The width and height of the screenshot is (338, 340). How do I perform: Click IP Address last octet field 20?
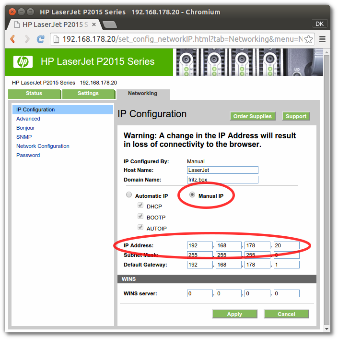point(287,245)
